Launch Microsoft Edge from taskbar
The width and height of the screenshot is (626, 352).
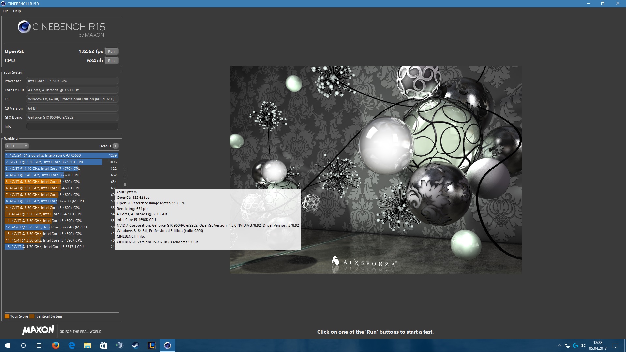[72, 345]
